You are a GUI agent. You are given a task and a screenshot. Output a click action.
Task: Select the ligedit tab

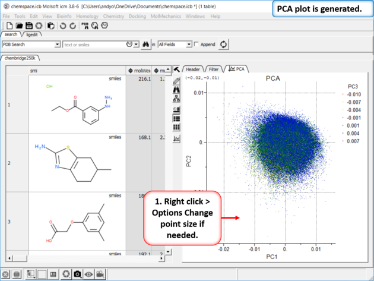pos(32,34)
